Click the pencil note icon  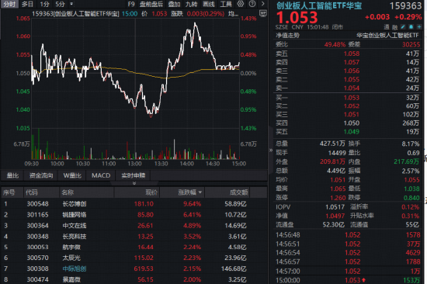pos(403,26)
